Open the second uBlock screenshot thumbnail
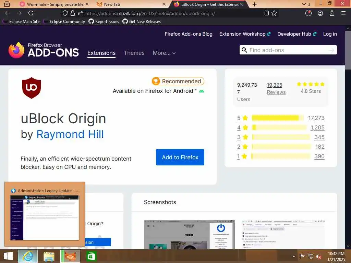The height and width of the screenshot is (263, 351). point(283,234)
